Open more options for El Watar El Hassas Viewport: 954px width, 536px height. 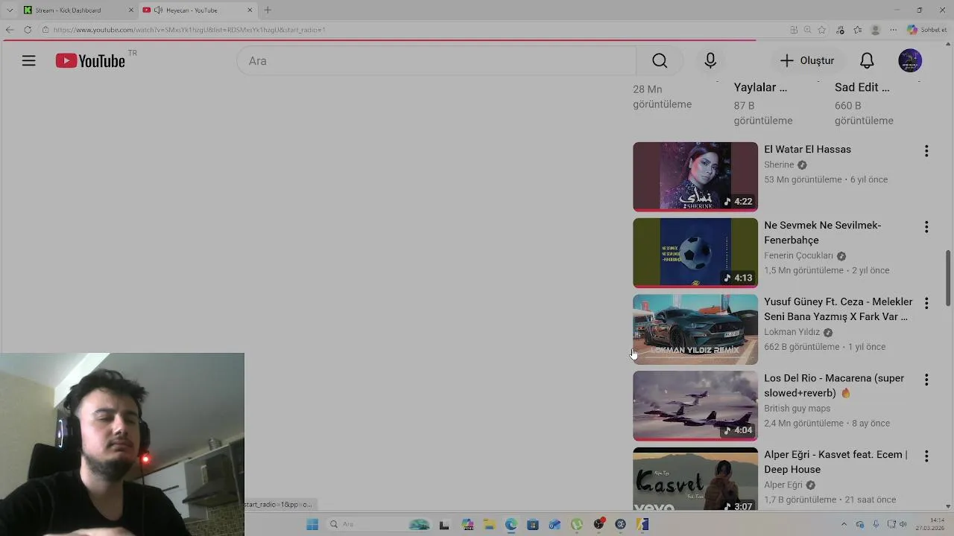[x=926, y=151]
